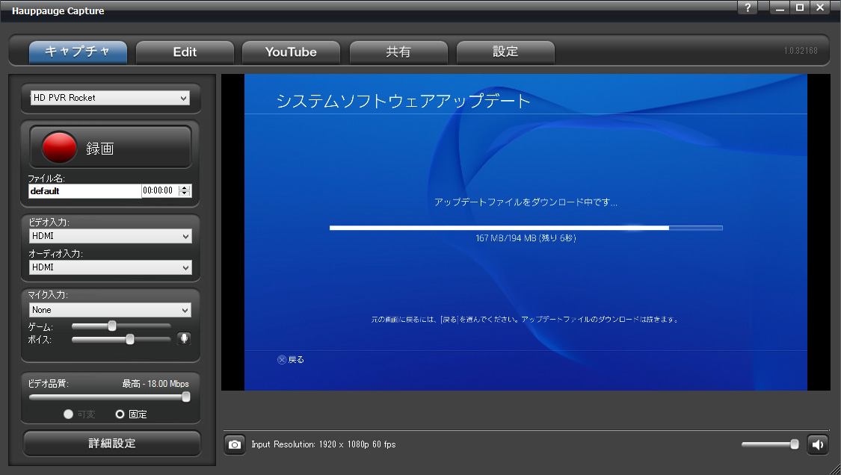The height and width of the screenshot is (475, 841).
Task: Open the Edit tab
Action: tap(185, 52)
